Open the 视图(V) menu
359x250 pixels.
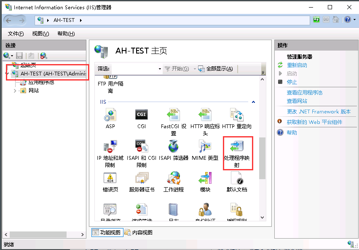[40, 34]
